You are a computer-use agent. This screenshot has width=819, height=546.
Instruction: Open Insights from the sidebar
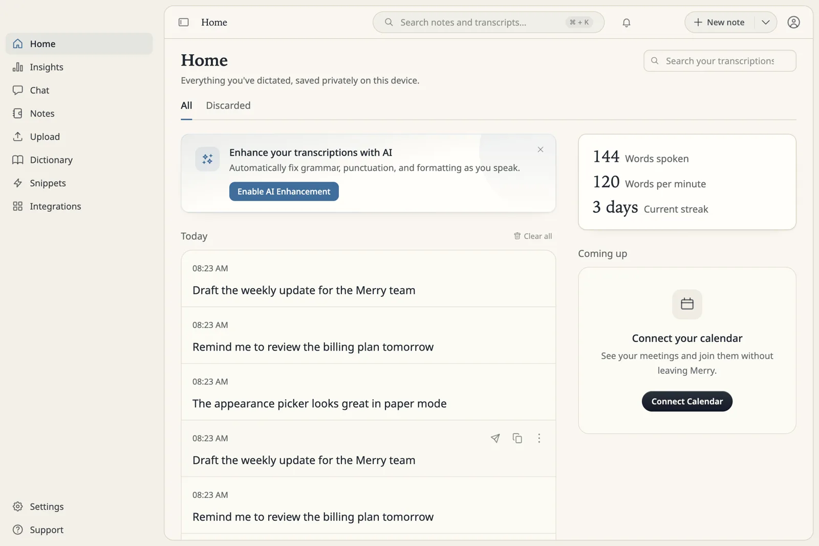tap(79, 67)
